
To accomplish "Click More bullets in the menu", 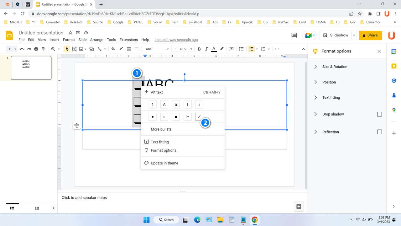I will click(x=161, y=129).
